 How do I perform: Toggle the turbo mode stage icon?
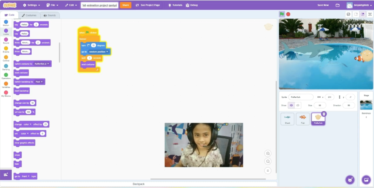point(348,14)
